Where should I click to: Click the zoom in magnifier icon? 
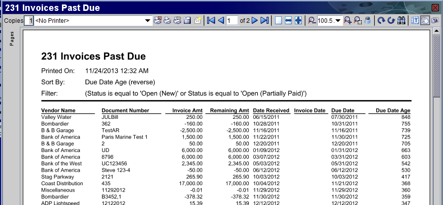tap(347, 20)
